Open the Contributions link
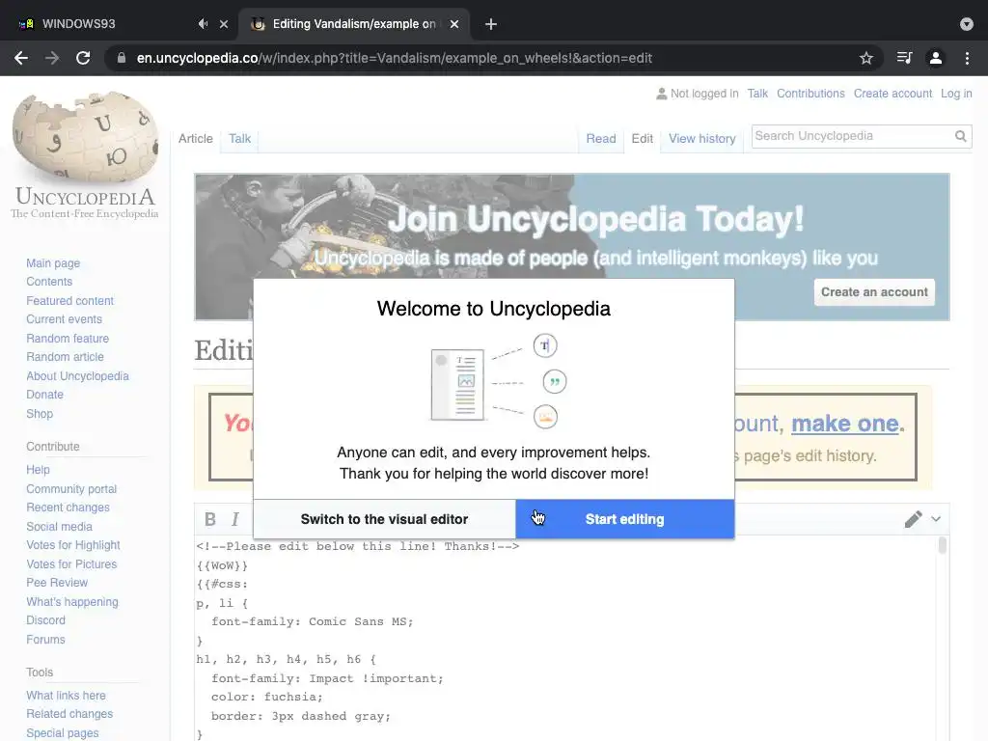Viewport: 988px width, 741px height. pos(810,94)
